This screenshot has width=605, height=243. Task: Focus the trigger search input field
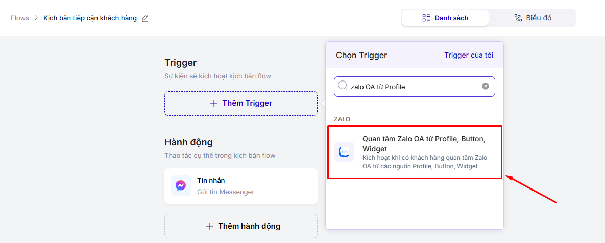[414, 87]
